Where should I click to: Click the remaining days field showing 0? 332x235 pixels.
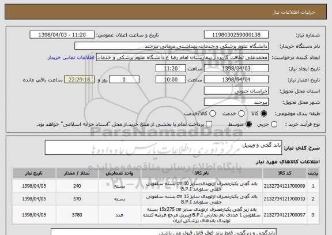(x=124, y=80)
